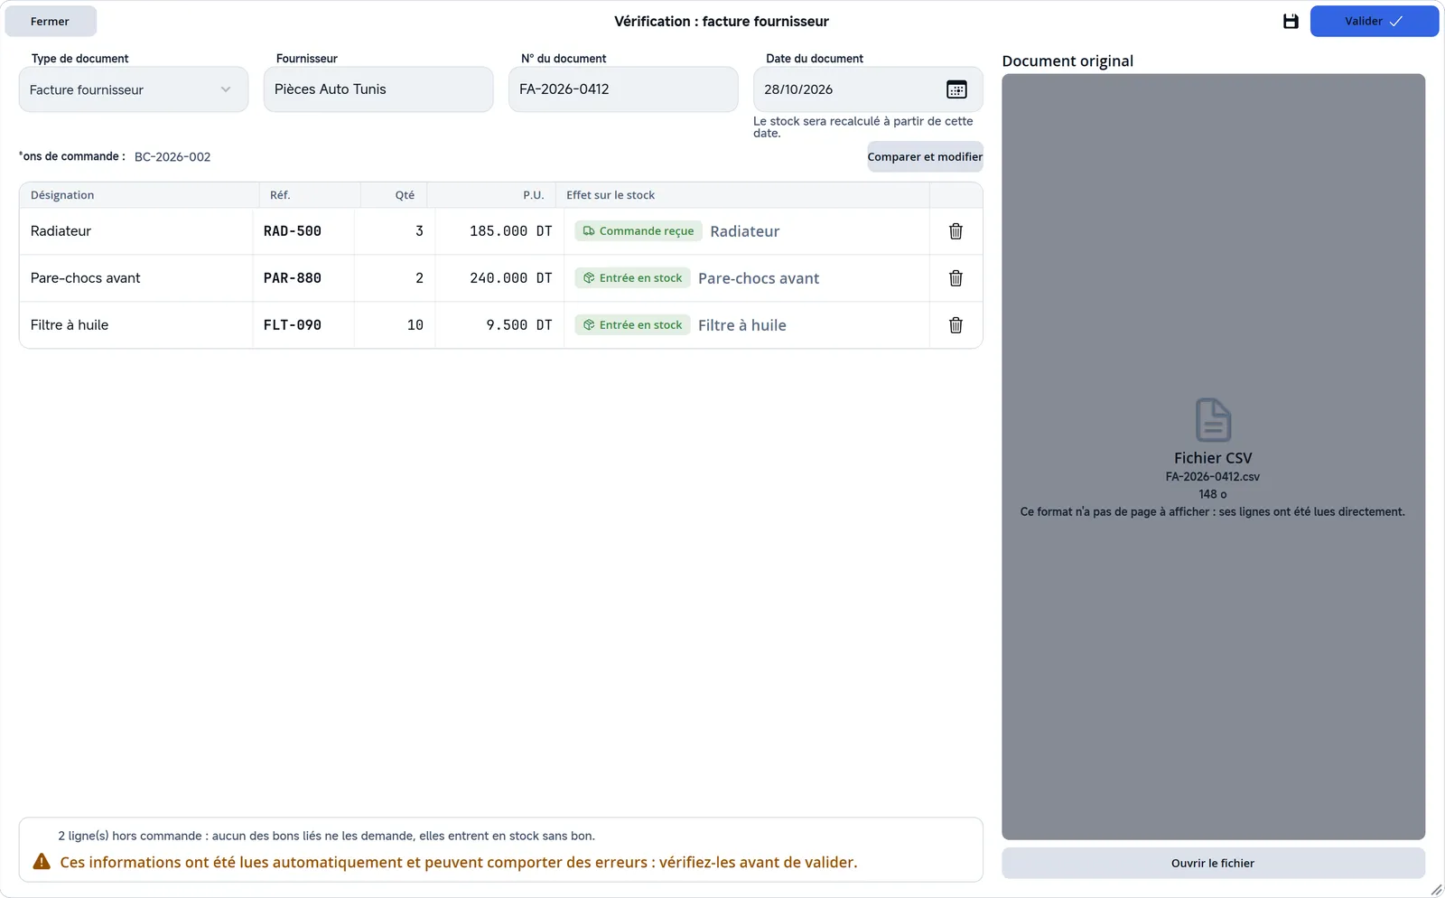Expand the Type de document dropdown
This screenshot has height=898, width=1445.
pyautogui.click(x=134, y=89)
